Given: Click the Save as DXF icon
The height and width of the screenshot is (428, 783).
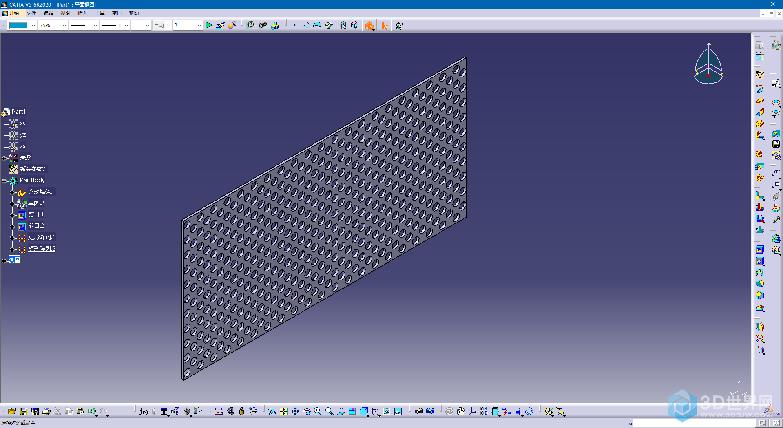Looking at the screenshot, I should pyautogui.click(x=776, y=144).
